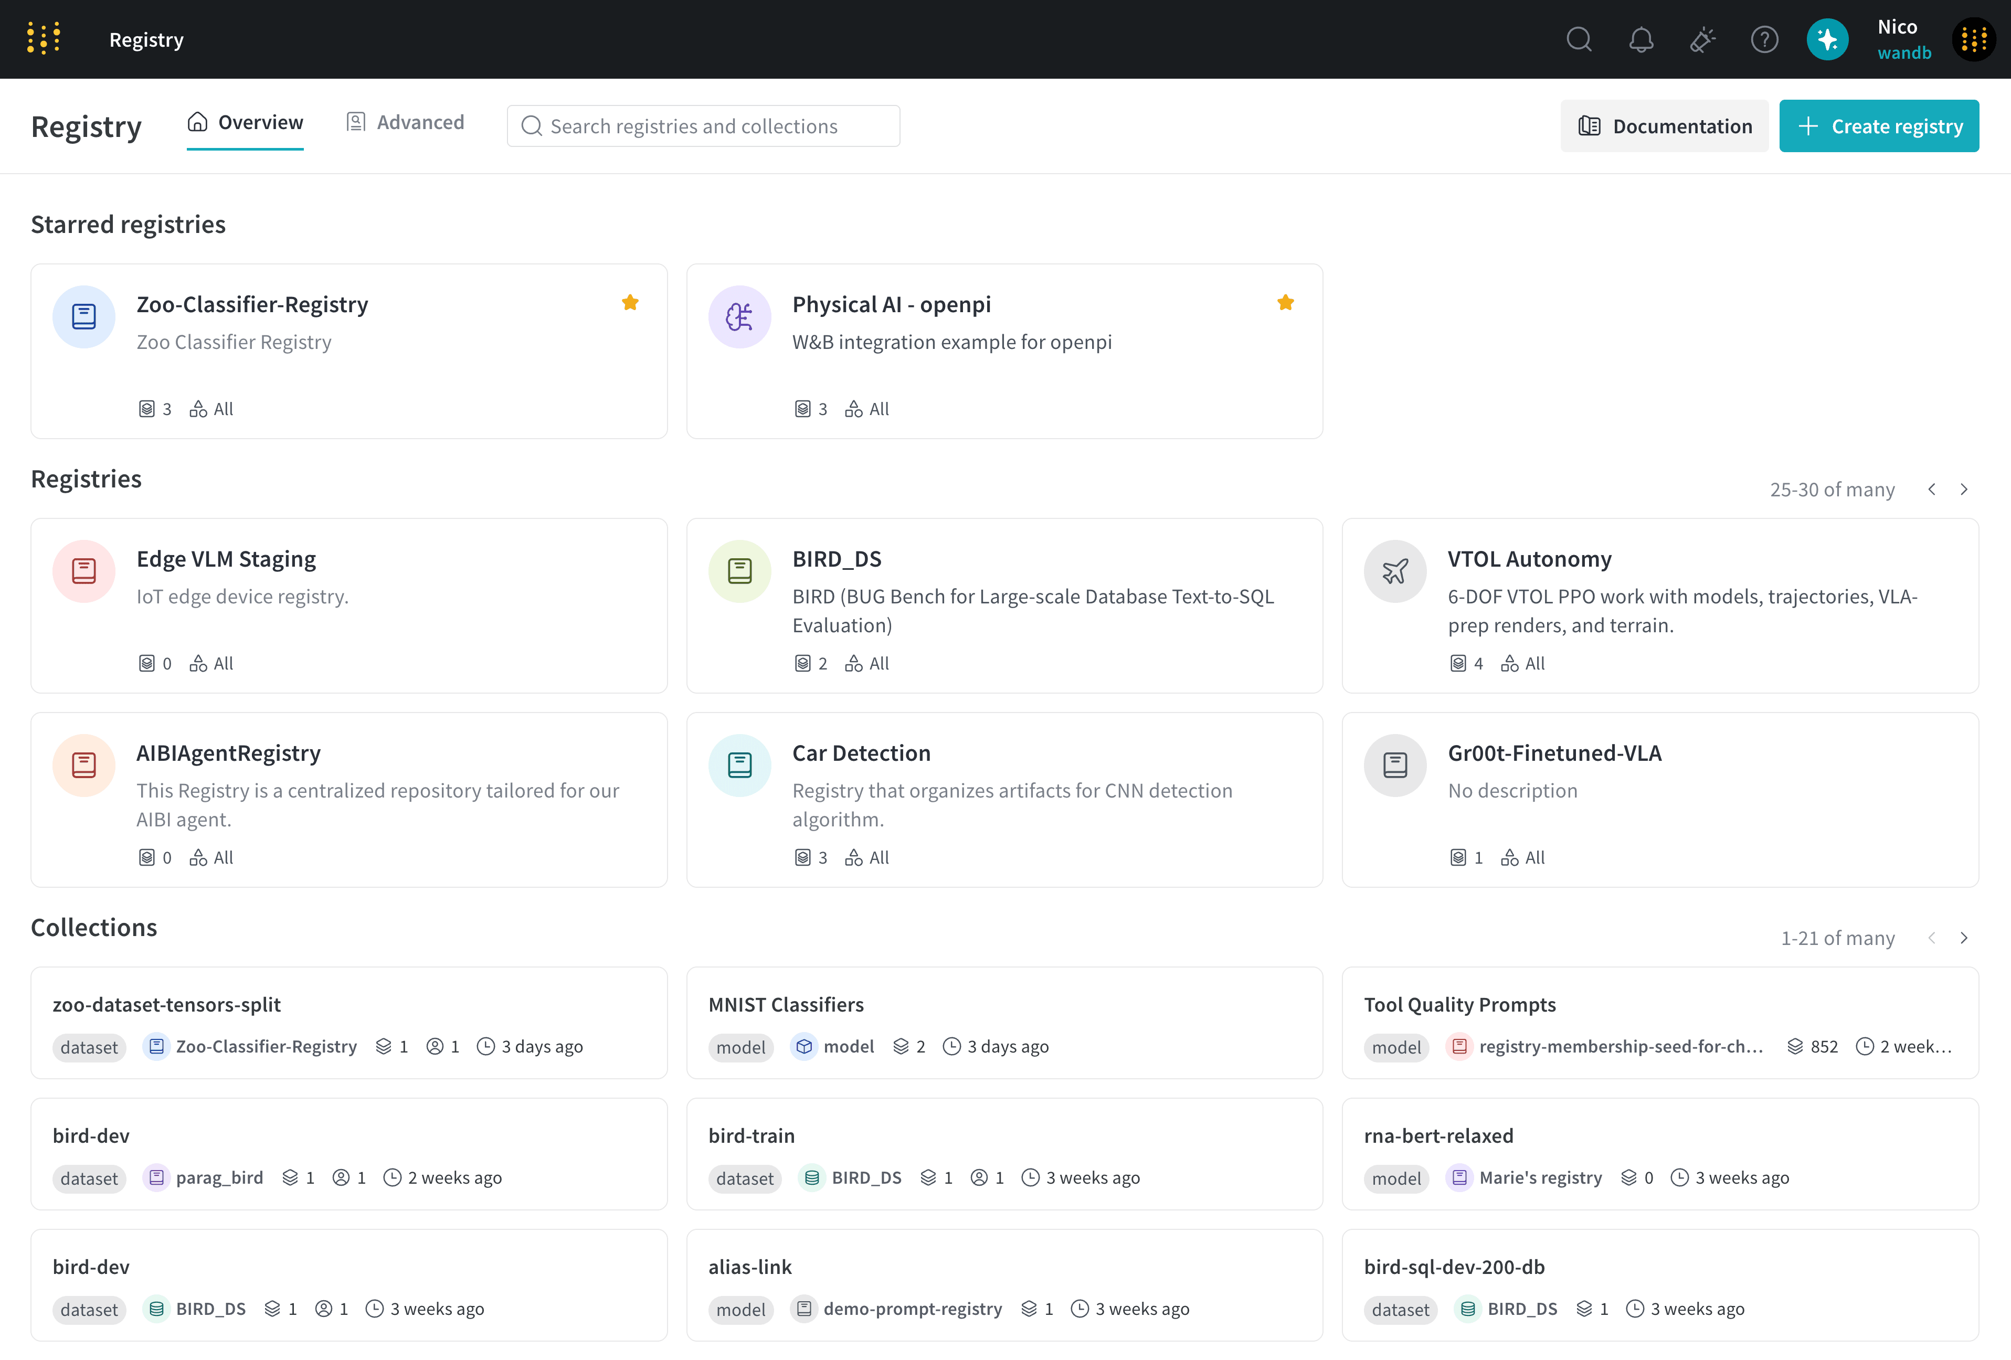This screenshot has width=2011, height=1360.
Task: Click the VTOL Autonomy airplane icon
Action: [x=1395, y=571]
